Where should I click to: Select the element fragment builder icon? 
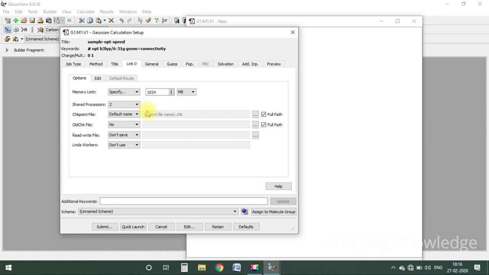8,30
